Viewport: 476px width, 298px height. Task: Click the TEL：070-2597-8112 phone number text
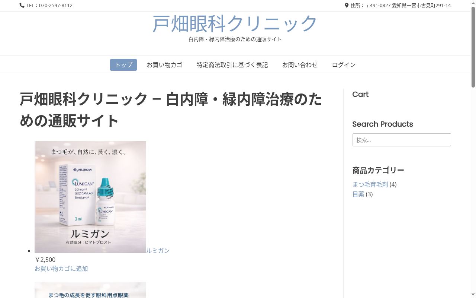tap(49, 6)
